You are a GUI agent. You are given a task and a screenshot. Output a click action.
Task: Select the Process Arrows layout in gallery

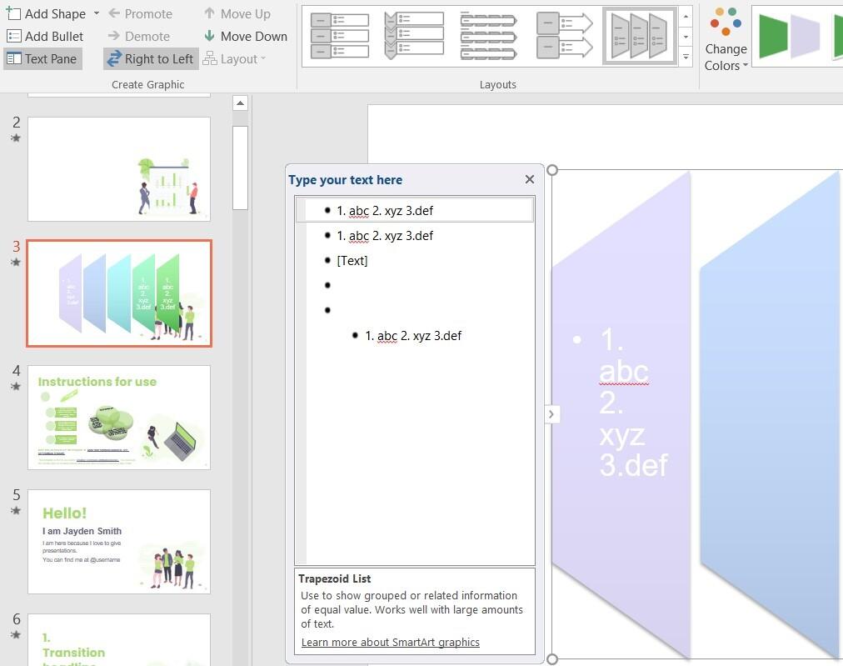(x=562, y=34)
